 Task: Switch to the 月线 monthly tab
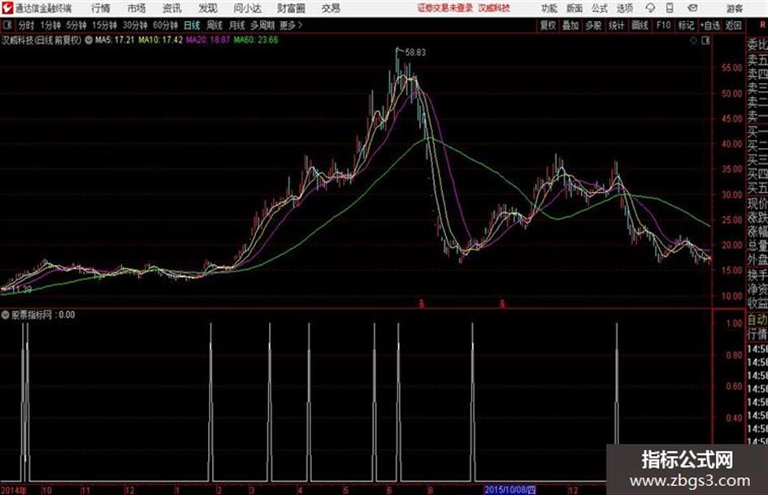point(237,25)
